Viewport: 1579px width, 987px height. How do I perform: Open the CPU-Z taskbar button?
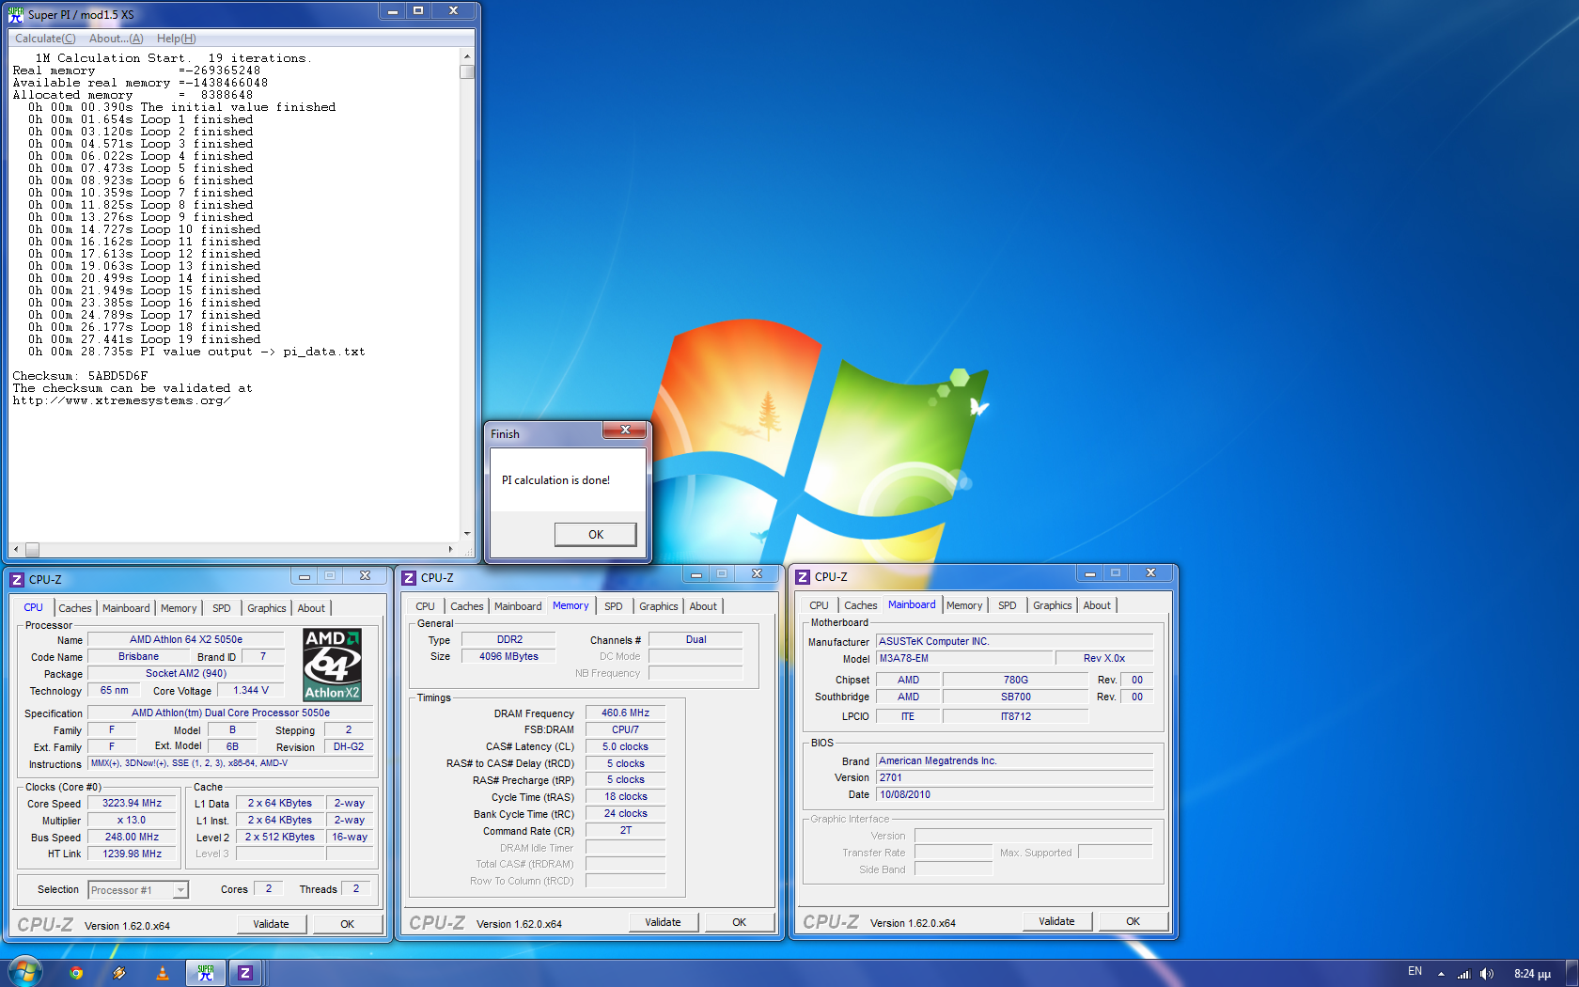pyautogui.click(x=245, y=973)
